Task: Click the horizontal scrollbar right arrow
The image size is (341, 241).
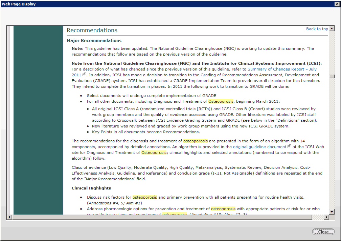Action: 326,217
